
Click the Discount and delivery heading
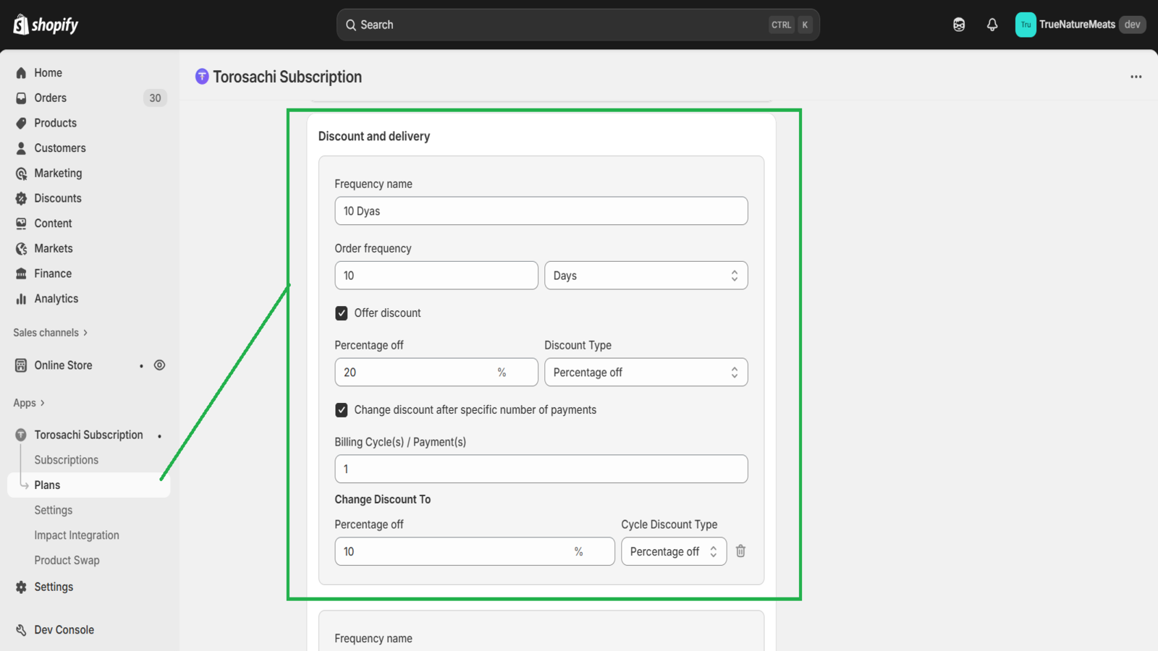pos(374,137)
